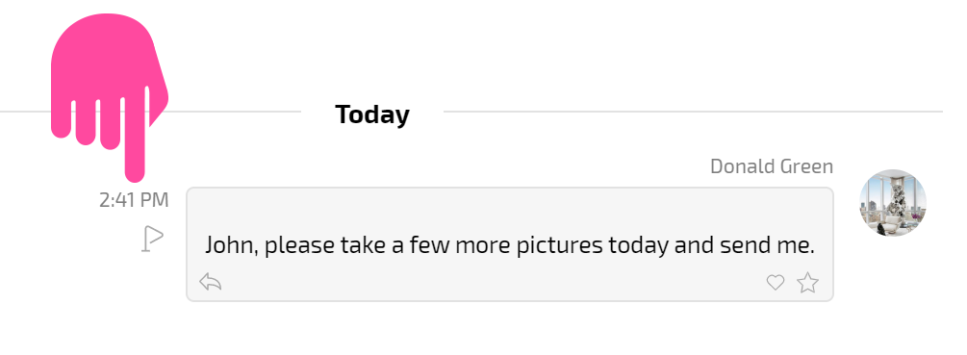
Task: Click the sender name Donald Green
Action: (772, 166)
